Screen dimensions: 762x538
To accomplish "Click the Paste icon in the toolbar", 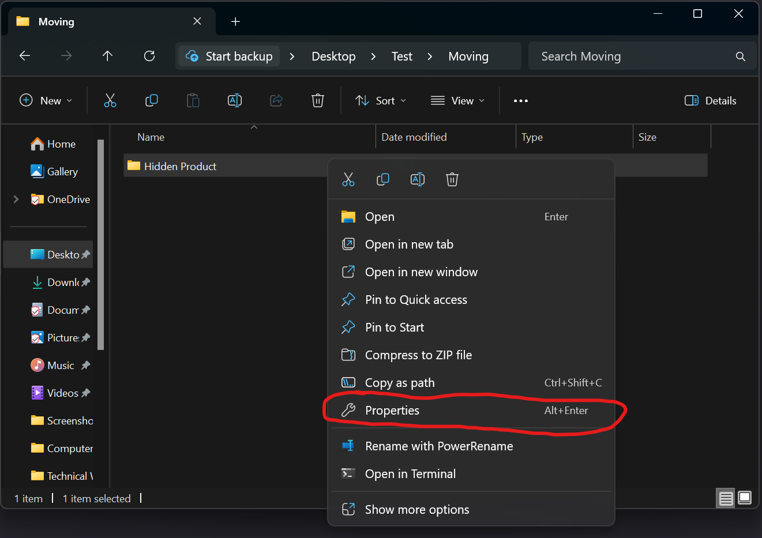I will coord(193,100).
